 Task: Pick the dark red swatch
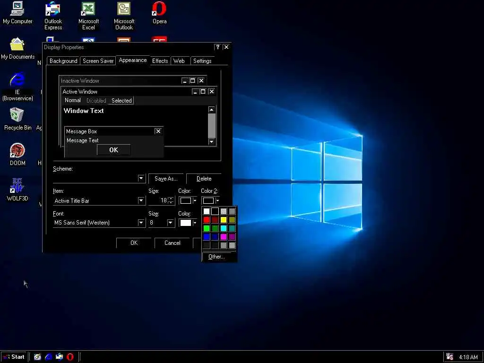(215, 220)
